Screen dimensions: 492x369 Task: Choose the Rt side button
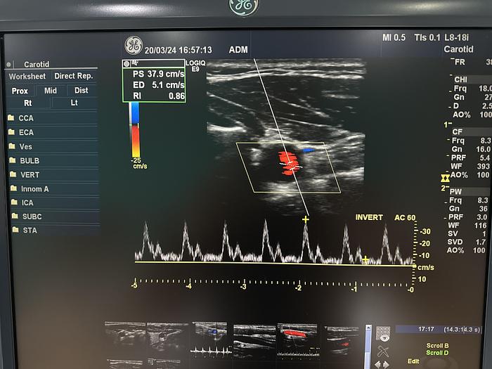tap(28, 103)
